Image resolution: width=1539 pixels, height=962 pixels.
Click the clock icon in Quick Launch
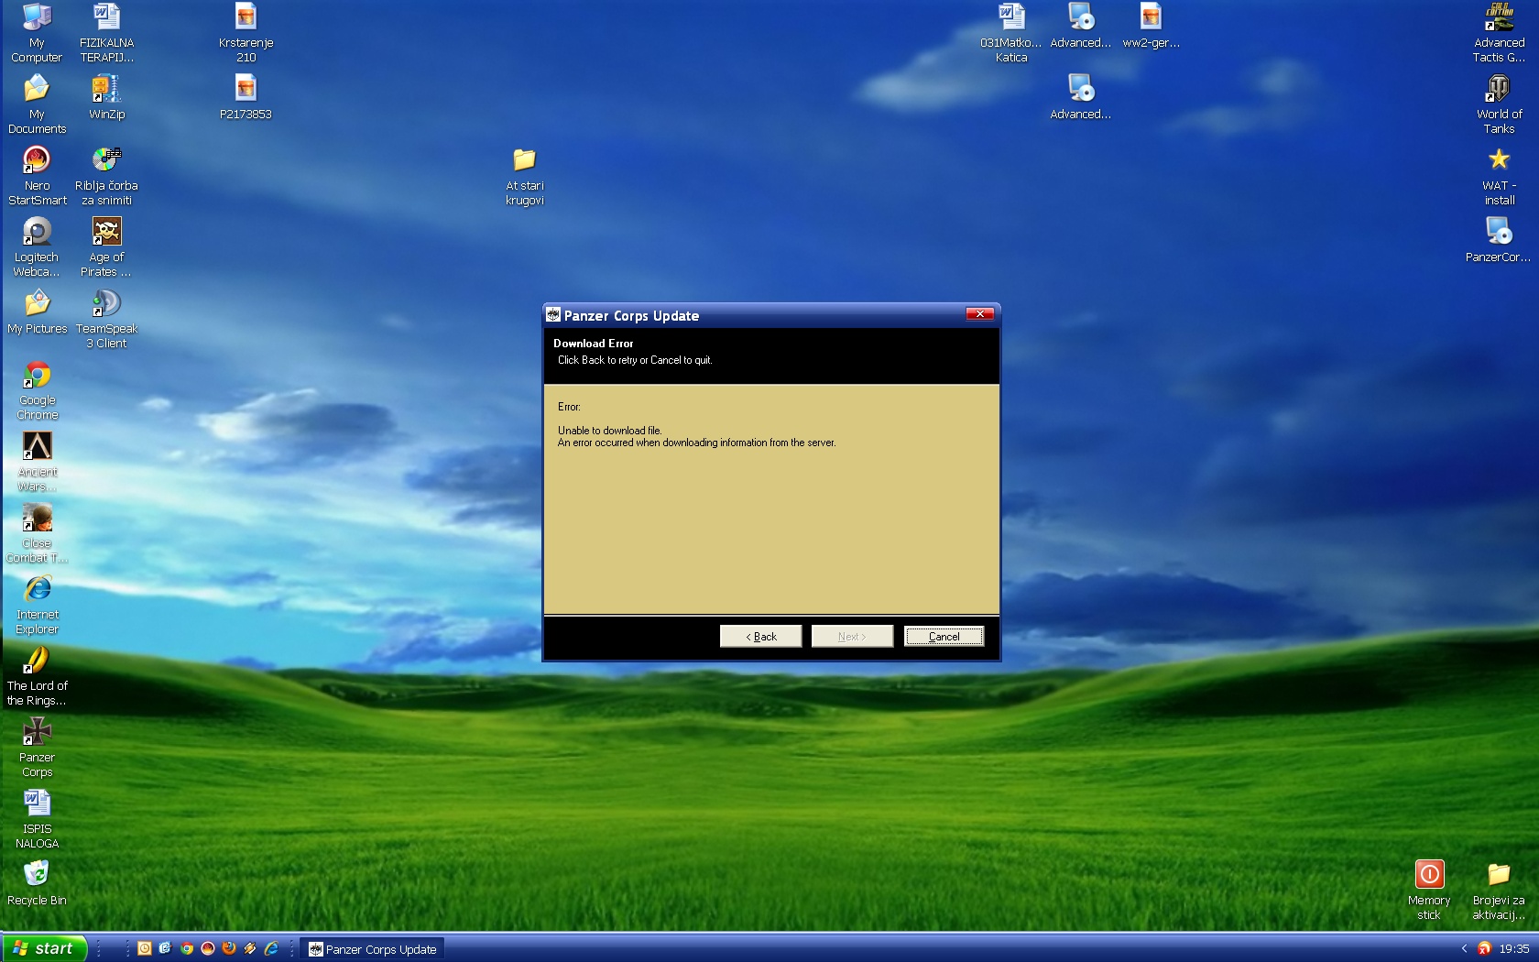pyautogui.click(x=145, y=948)
